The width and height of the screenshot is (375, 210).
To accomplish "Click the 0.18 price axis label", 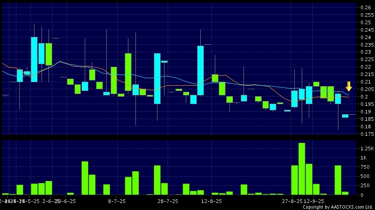I will tap(366, 127).
